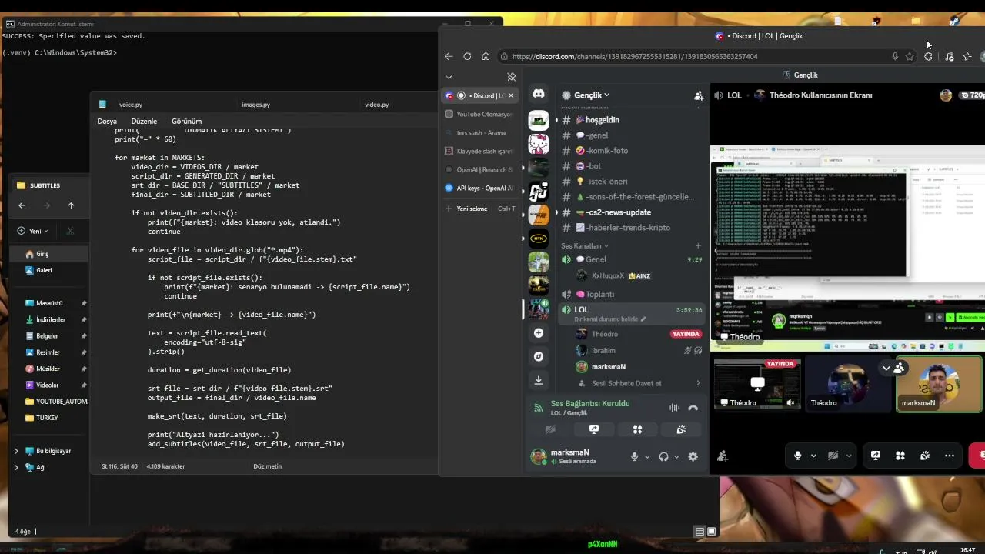
Task: Click the Download apps icon in Discord
Action: pyautogui.click(x=539, y=379)
